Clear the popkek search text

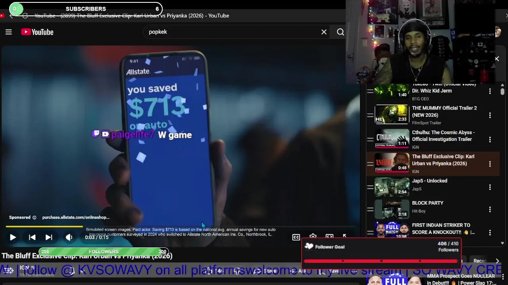324,32
